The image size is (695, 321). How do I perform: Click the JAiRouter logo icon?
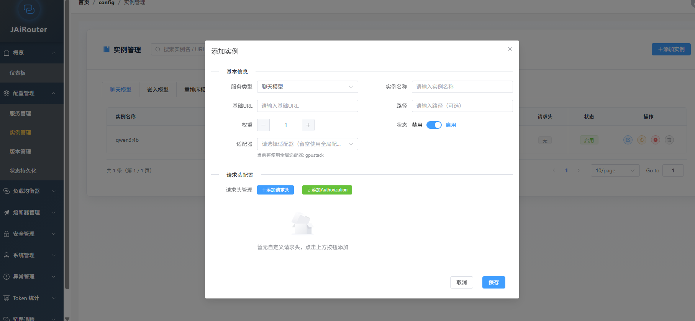(29, 9)
